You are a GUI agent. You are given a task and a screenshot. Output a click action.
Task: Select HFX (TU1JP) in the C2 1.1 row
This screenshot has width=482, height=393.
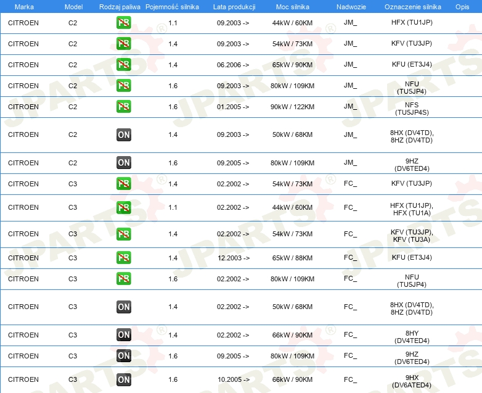pos(412,22)
